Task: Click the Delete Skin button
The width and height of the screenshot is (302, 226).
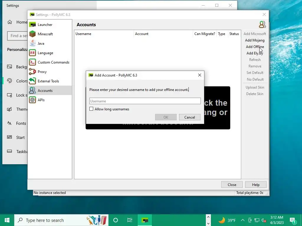Action: pos(255,94)
